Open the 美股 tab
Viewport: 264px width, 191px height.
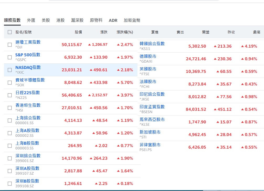point(46,20)
